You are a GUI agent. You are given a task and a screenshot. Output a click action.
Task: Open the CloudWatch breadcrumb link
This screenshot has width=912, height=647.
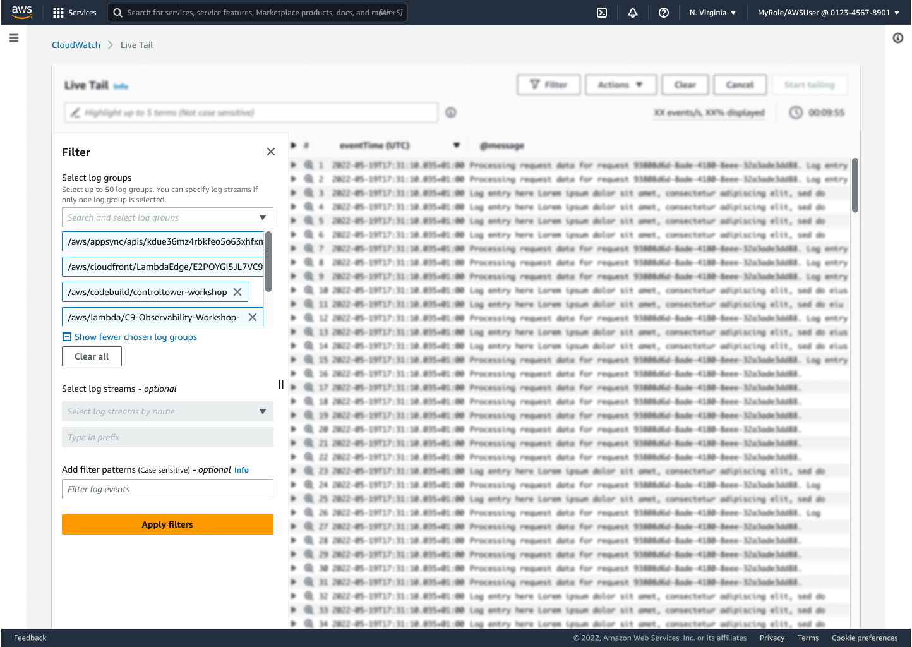(x=76, y=45)
